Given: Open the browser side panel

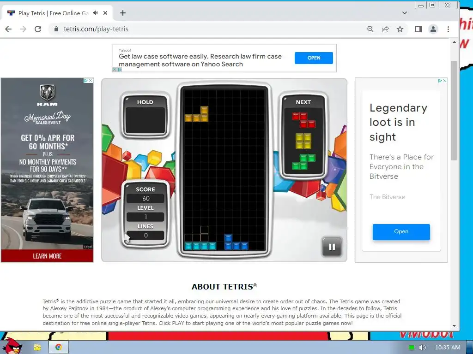Looking at the screenshot, I should pyautogui.click(x=418, y=29).
